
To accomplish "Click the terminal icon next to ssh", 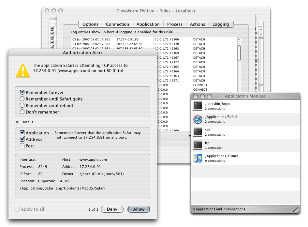I will 198,132.
